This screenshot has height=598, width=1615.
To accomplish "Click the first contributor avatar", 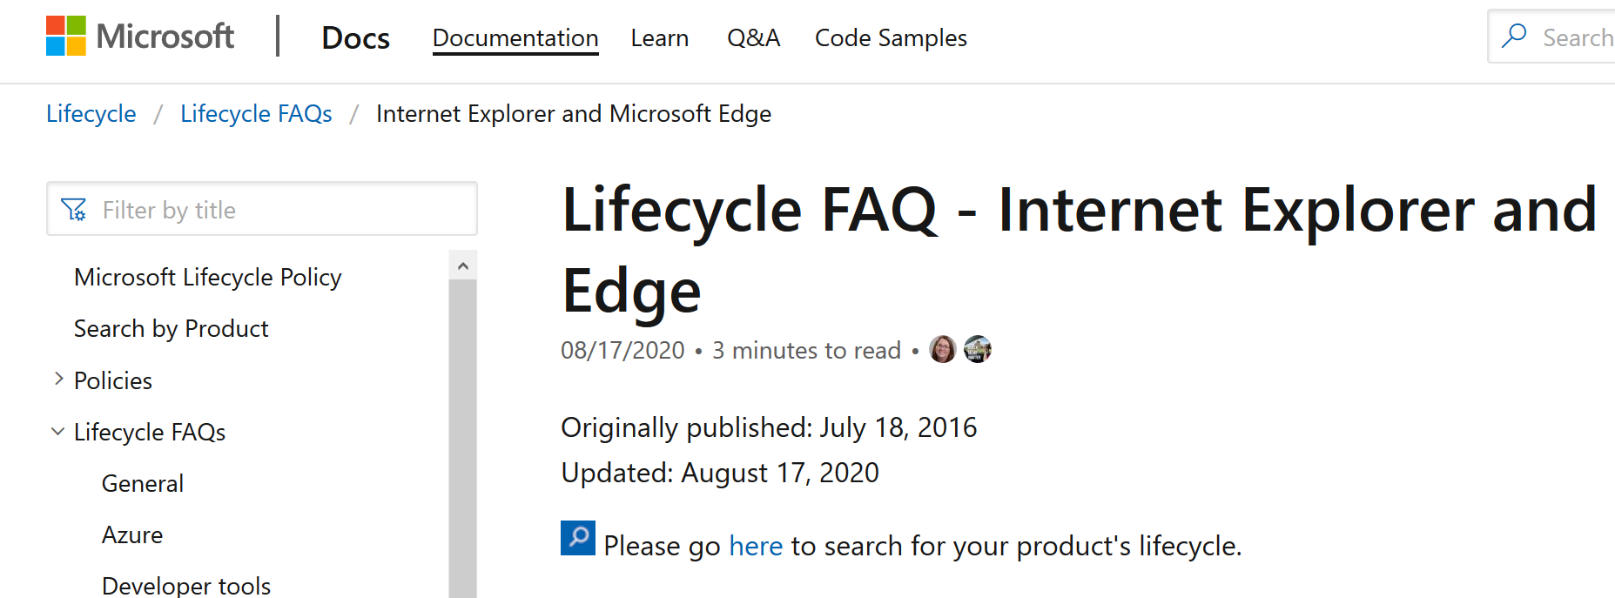I will [x=943, y=349].
